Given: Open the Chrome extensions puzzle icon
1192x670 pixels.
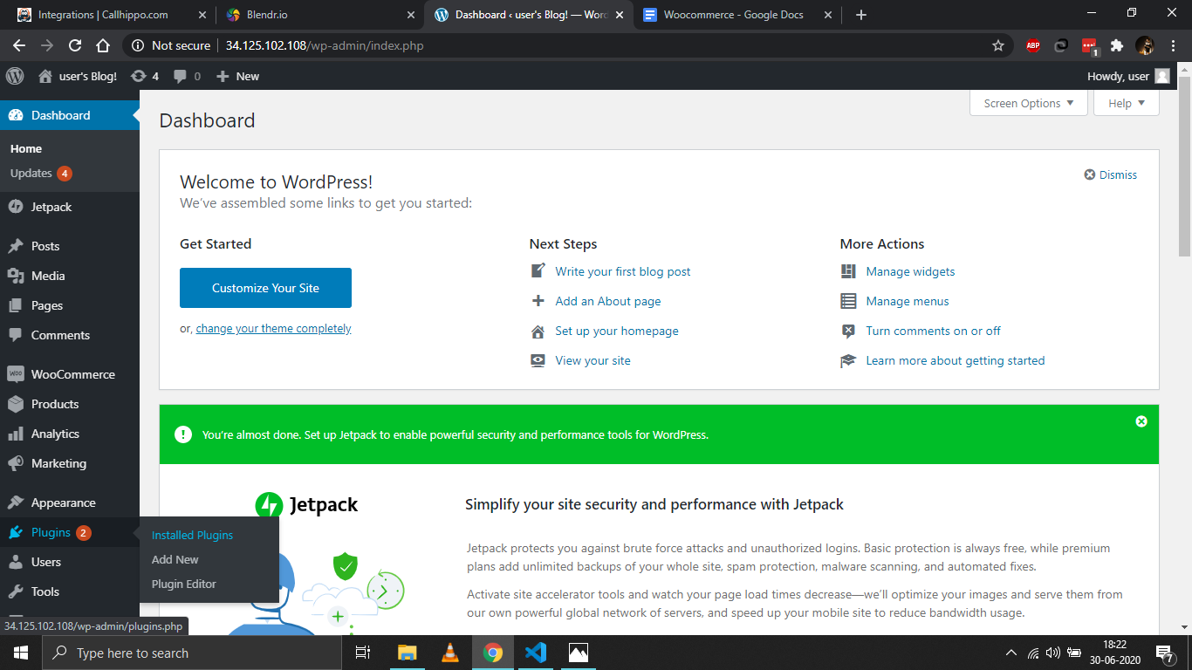Looking at the screenshot, I should [1116, 45].
